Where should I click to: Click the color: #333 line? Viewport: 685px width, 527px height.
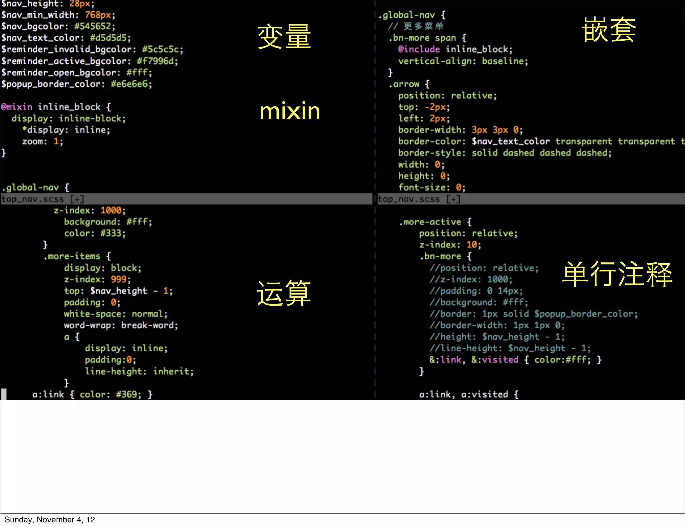95,233
